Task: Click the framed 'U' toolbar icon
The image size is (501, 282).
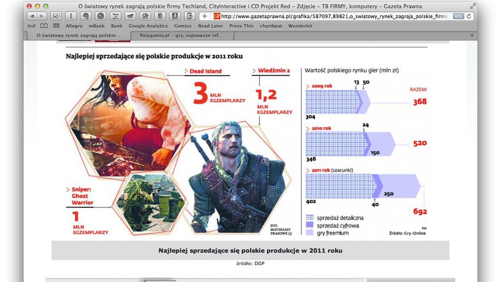Action: tap(175, 16)
